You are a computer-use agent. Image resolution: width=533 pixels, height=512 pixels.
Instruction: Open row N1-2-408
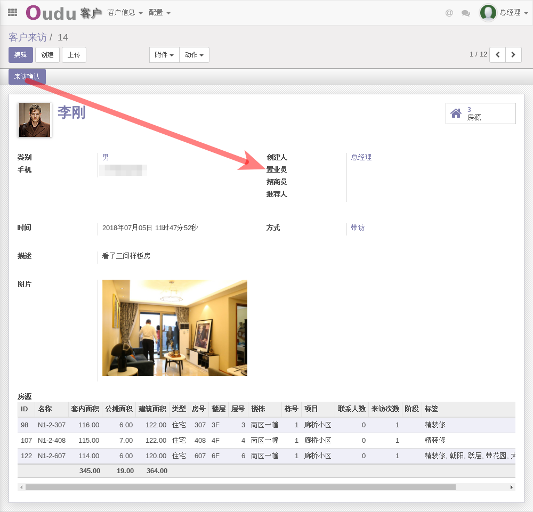pos(266,441)
